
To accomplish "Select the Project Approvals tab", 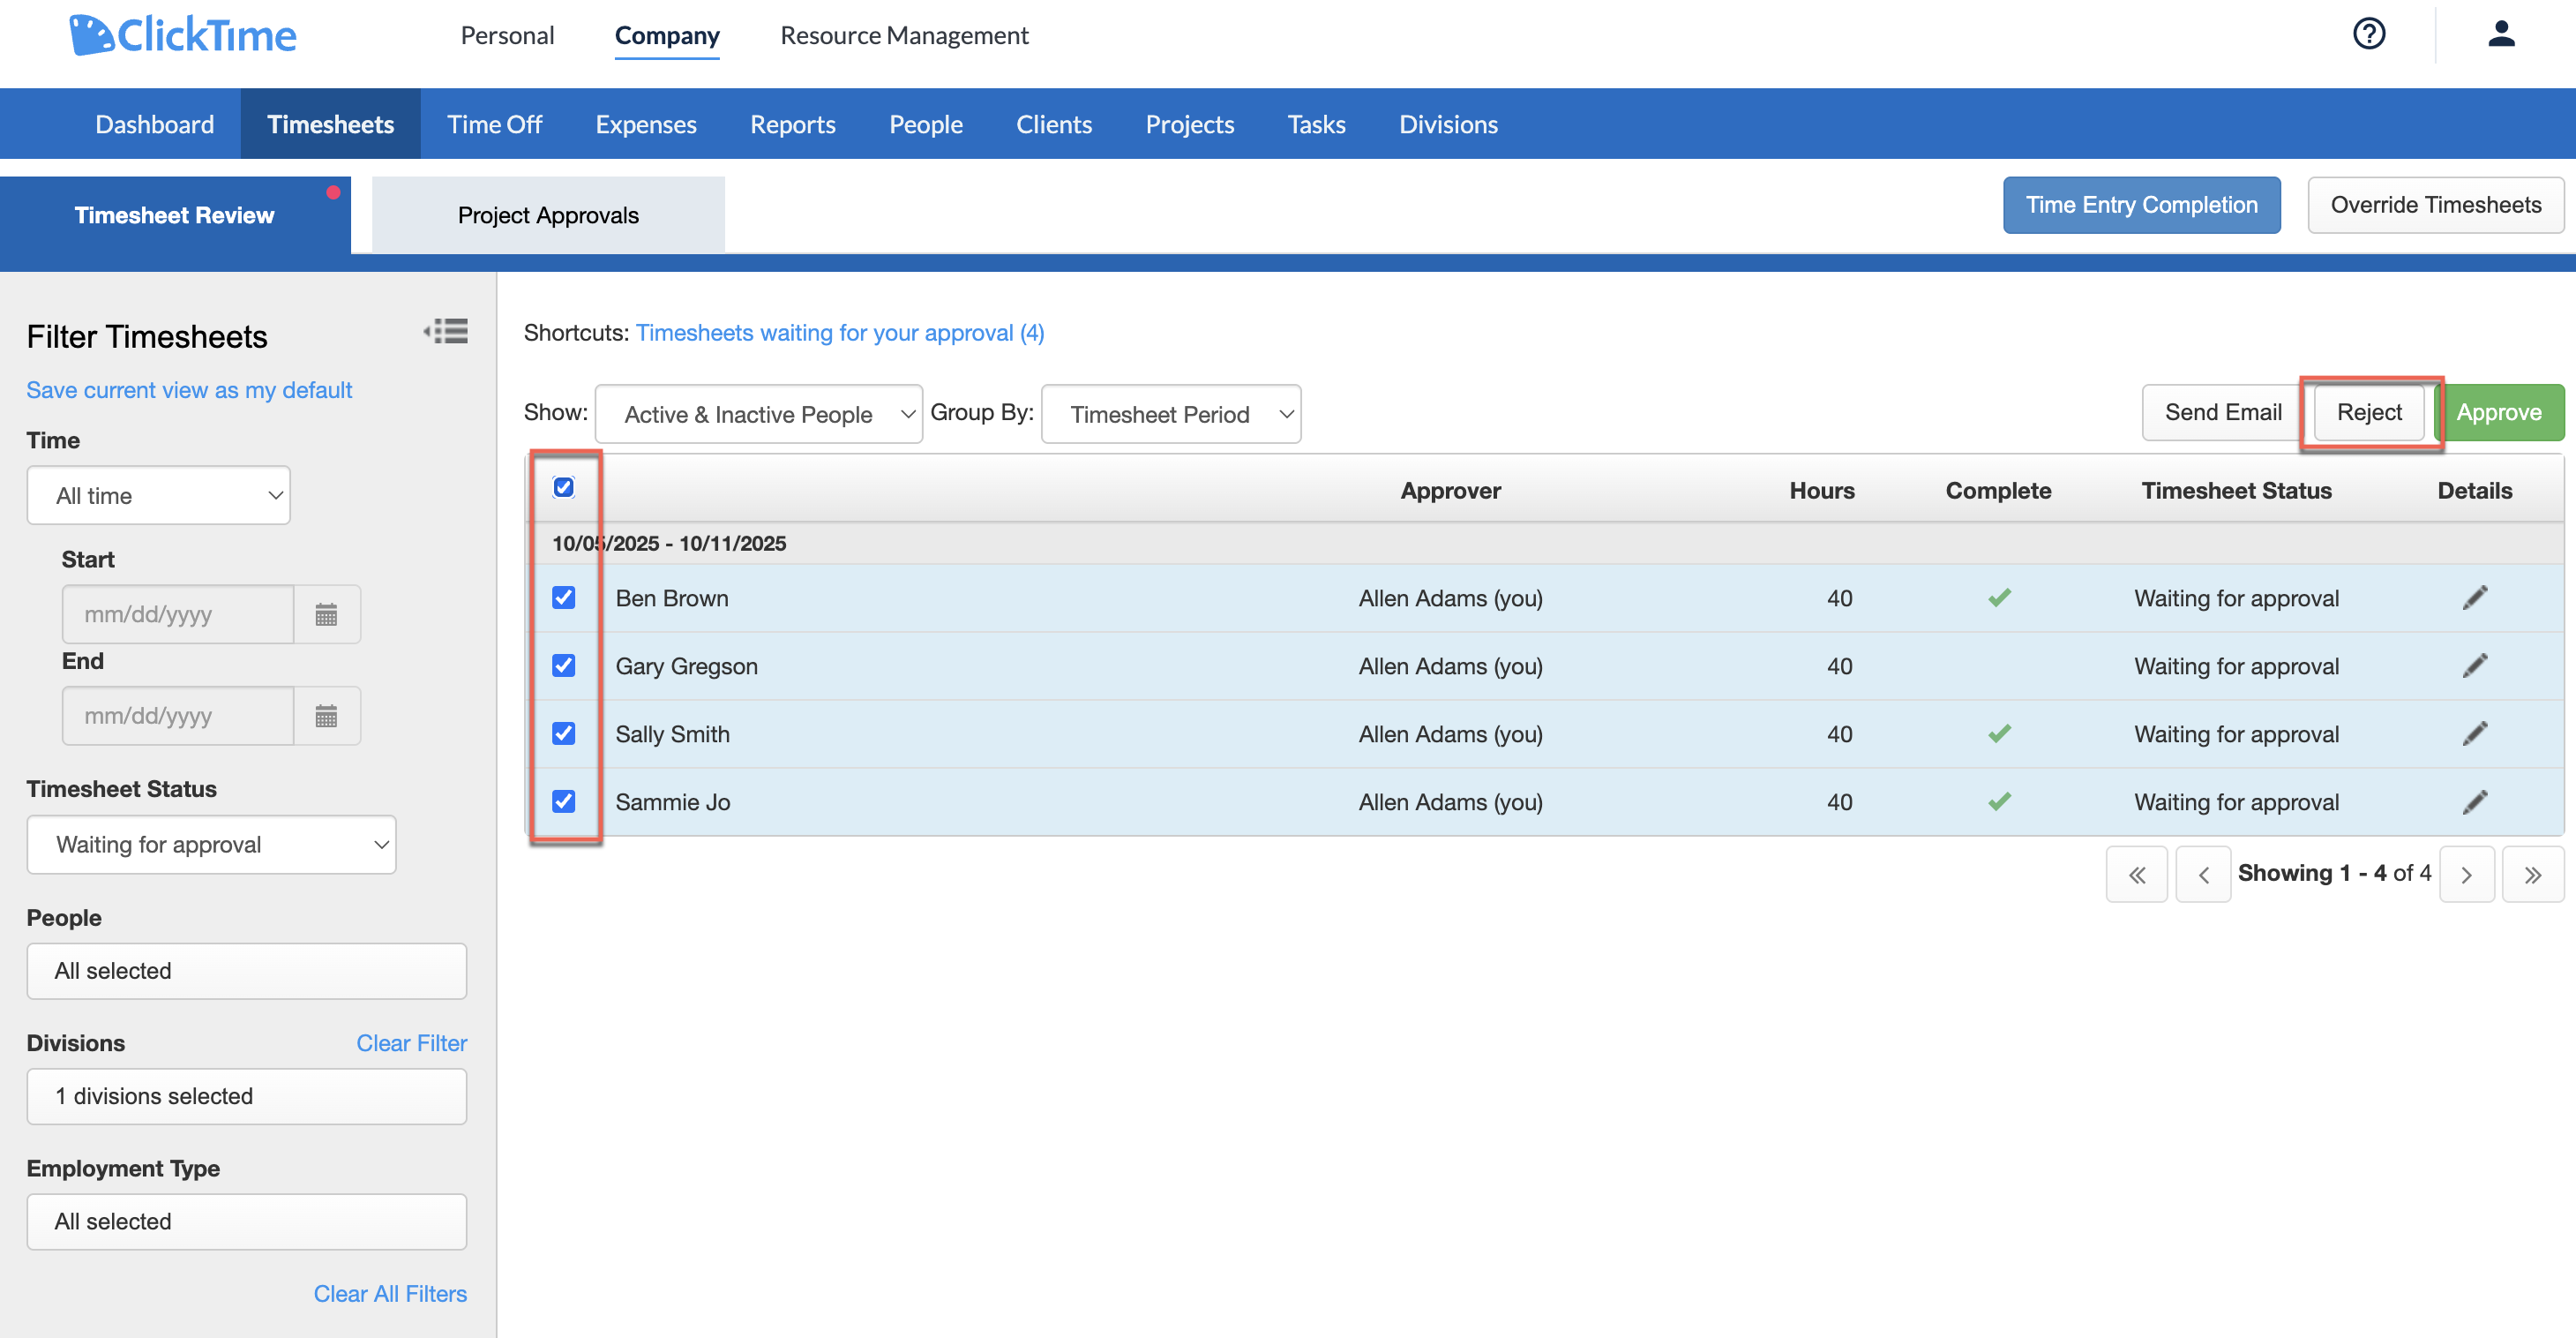I will click(x=548, y=215).
